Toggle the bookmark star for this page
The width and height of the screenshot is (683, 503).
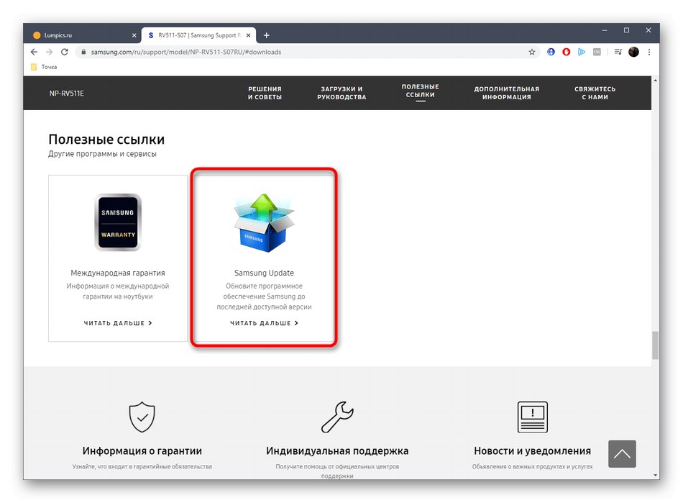pyautogui.click(x=531, y=52)
